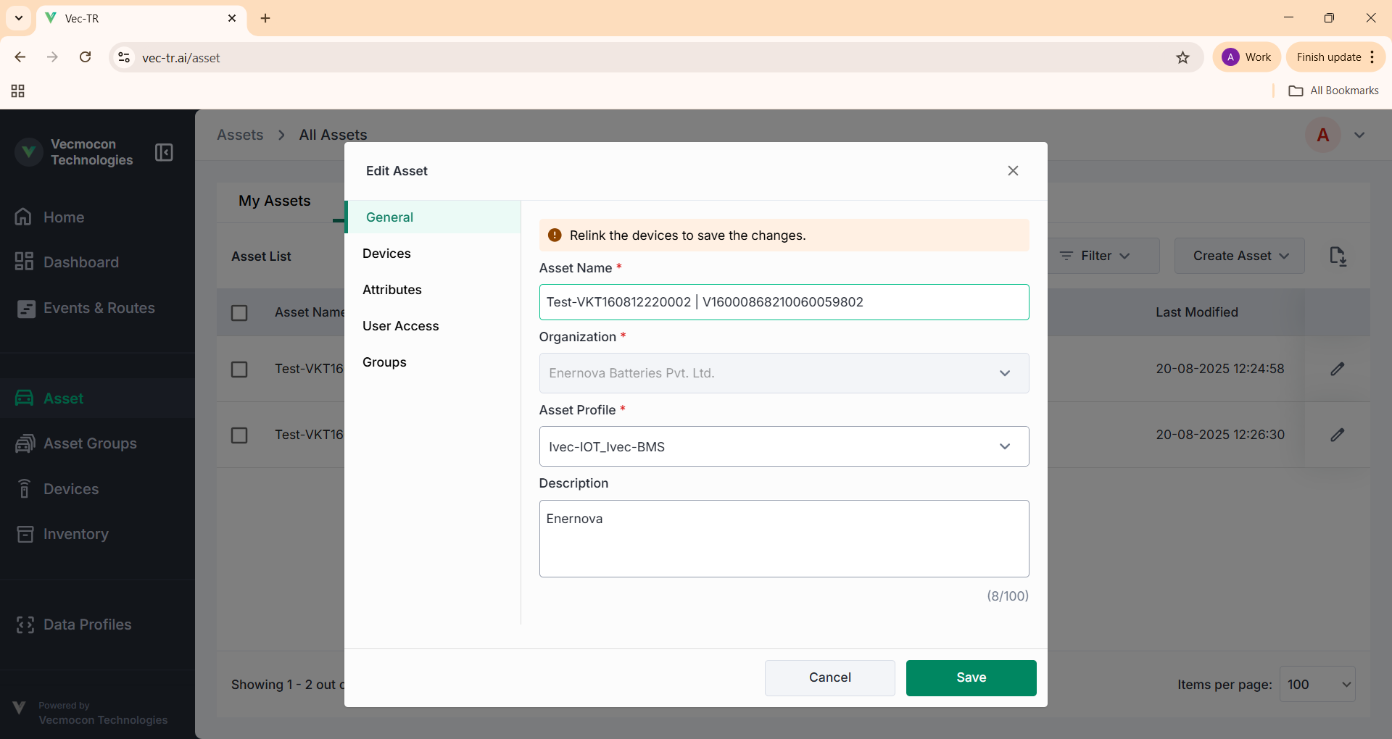Image resolution: width=1392 pixels, height=739 pixels.
Task: Bookmark this page with the star icon
Action: pos(1182,57)
